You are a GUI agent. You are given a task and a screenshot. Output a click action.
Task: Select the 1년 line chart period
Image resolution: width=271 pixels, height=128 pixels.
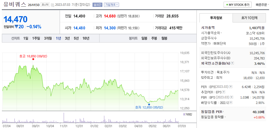tap(58, 38)
